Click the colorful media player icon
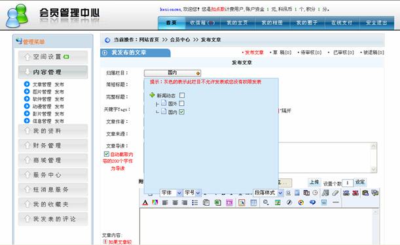Viewport: 400px width, 245px height. (x=301, y=203)
